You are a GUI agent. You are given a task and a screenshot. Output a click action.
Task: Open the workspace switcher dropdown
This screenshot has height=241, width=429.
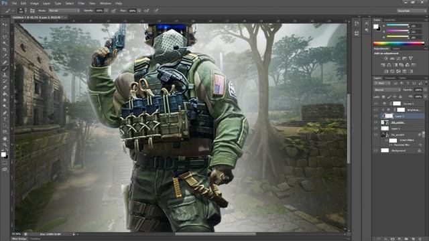click(411, 11)
